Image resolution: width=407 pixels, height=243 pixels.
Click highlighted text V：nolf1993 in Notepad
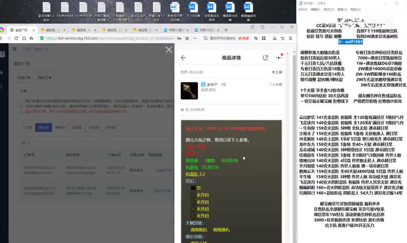pyautogui.click(x=350, y=42)
